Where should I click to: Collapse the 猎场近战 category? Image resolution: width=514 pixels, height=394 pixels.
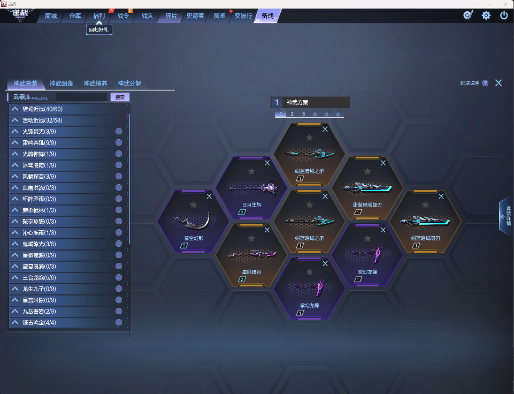pyautogui.click(x=15, y=109)
